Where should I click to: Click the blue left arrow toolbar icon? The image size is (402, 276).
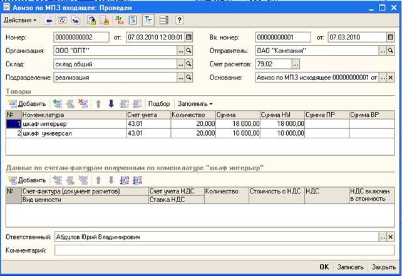[49, 21]
